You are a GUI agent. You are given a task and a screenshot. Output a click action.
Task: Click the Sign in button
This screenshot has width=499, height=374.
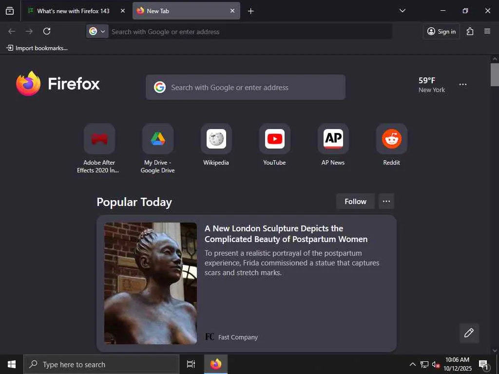click(441, 31)
